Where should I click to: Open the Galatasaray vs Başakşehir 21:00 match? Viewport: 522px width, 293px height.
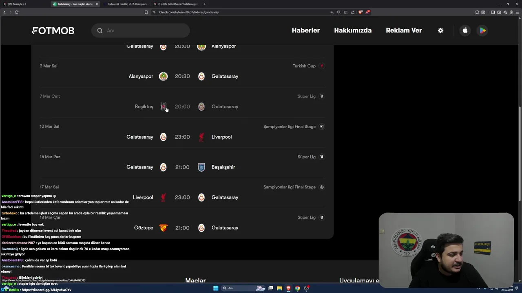(x=182, y=167)
